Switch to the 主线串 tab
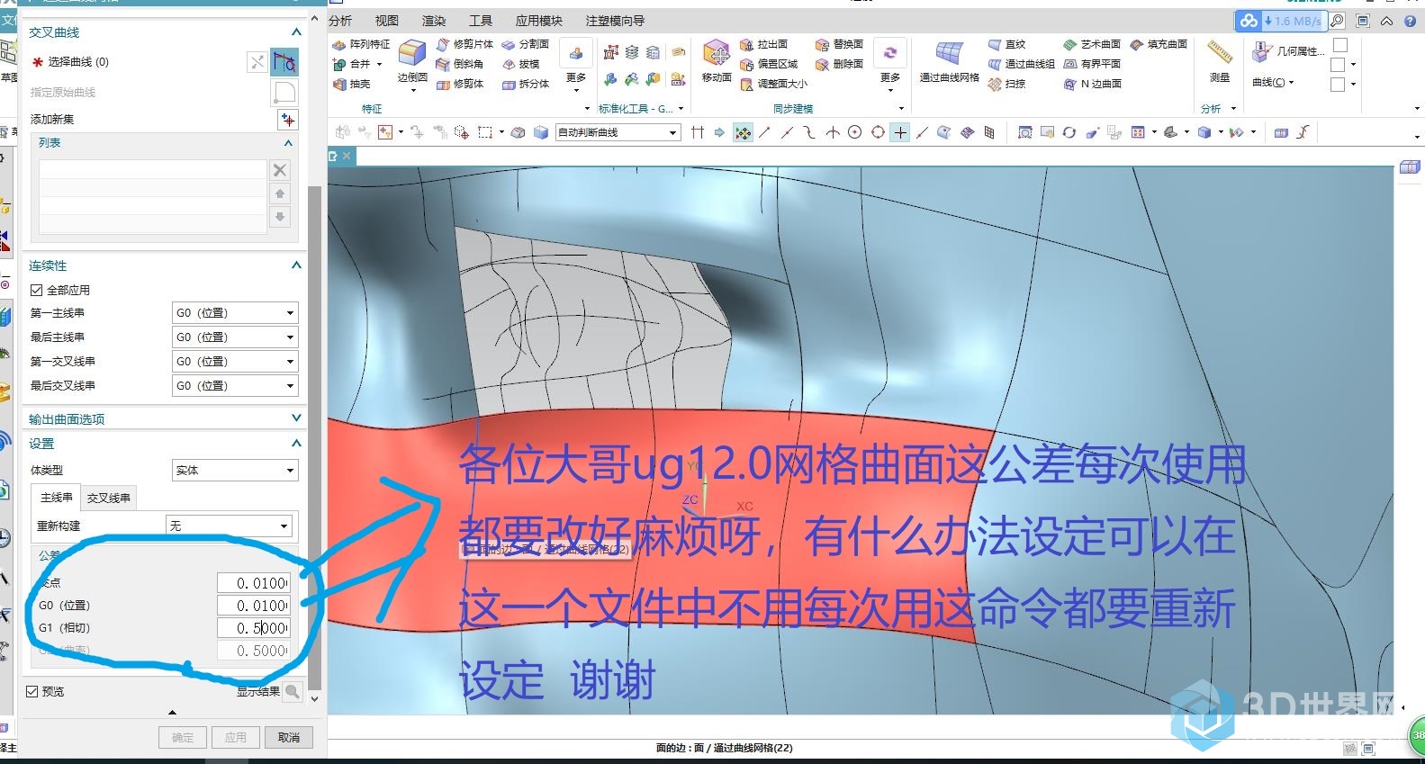The image size is (1425, 764). (58, 498)
